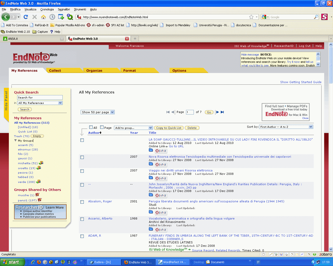Go to the browser home page
The height and width of the screenshot is (266, 333).
pos(43,17)
